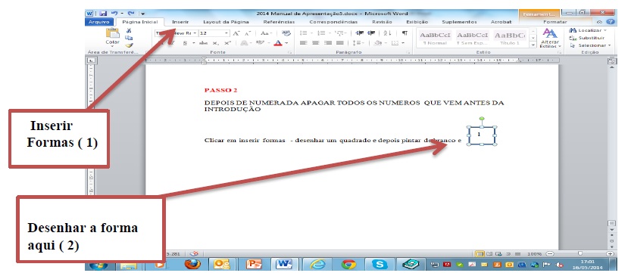The height and width of the screenshot is (273, 628).
Task: Increase the paragraph indent
Action: 371,33
